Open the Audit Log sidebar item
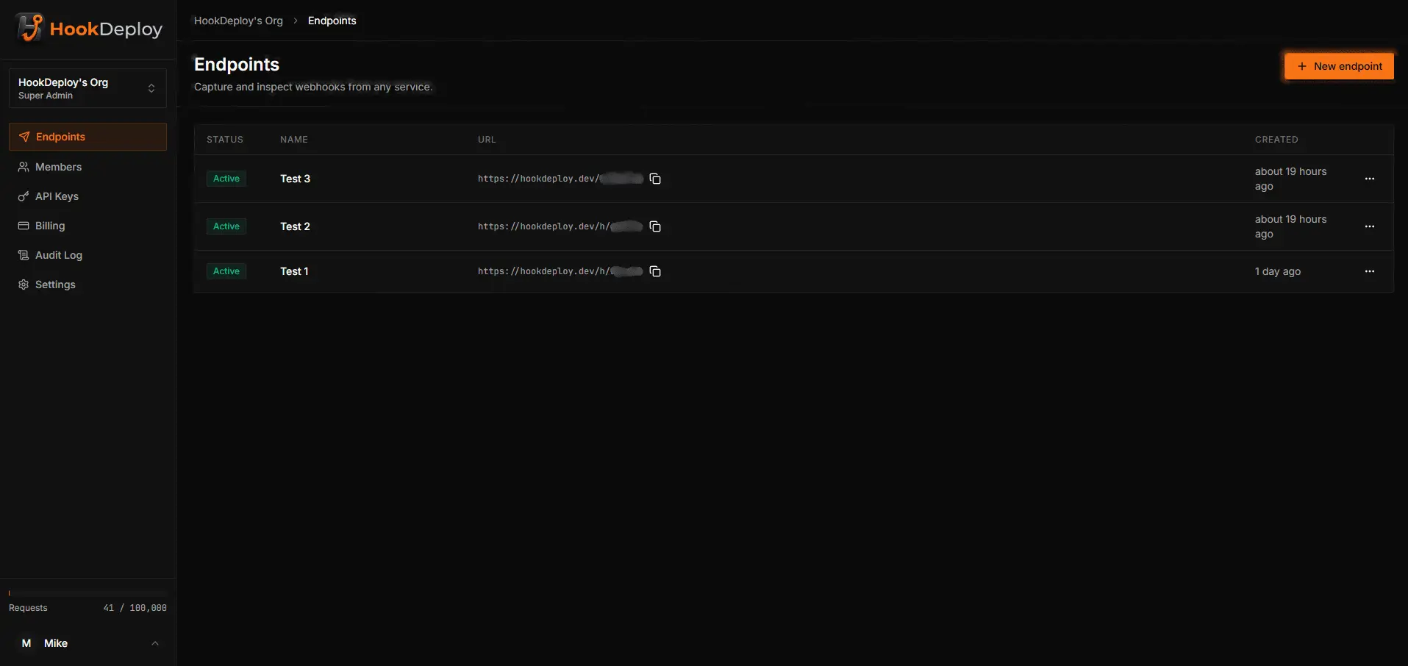Image resolution: width=1408 pixels, height=666 pixels. click(x=87, y=255)
